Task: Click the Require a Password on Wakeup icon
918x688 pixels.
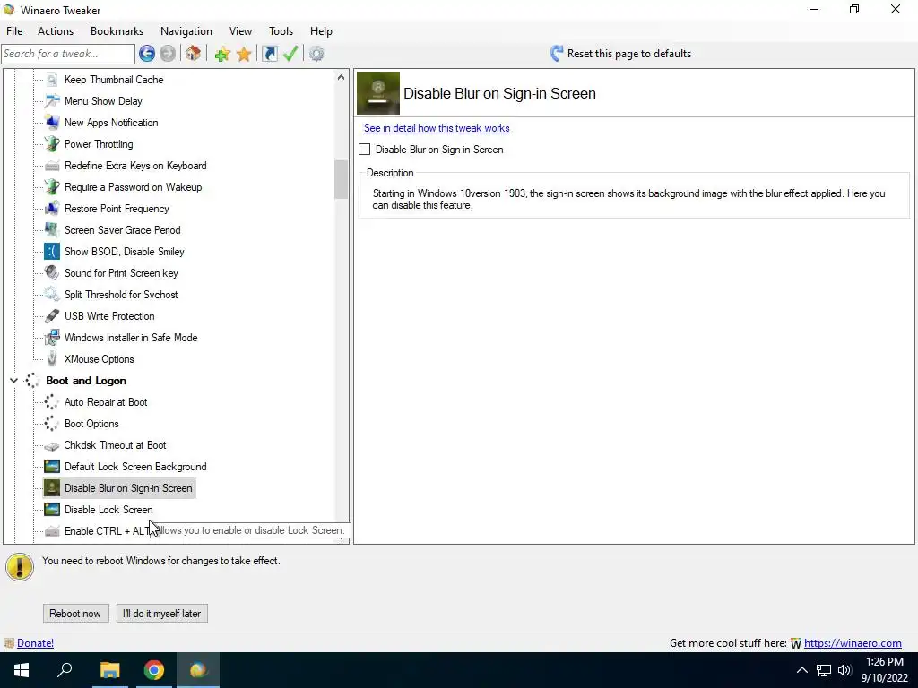Action: [51, 187]
